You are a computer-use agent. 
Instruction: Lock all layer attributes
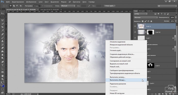(x=151, y=21)
